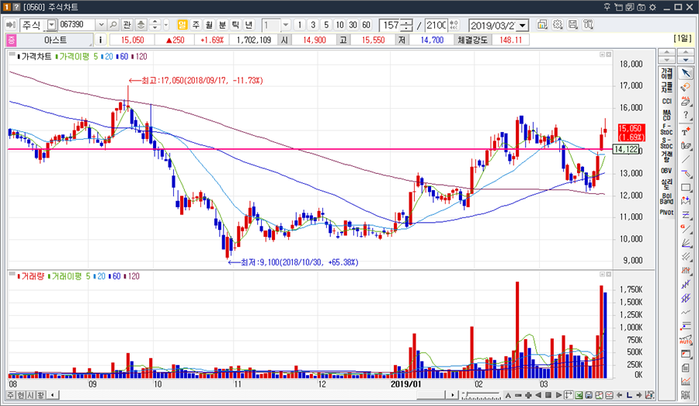
Task: Switch chart to yearly (년) period
Action: [249, 25]
